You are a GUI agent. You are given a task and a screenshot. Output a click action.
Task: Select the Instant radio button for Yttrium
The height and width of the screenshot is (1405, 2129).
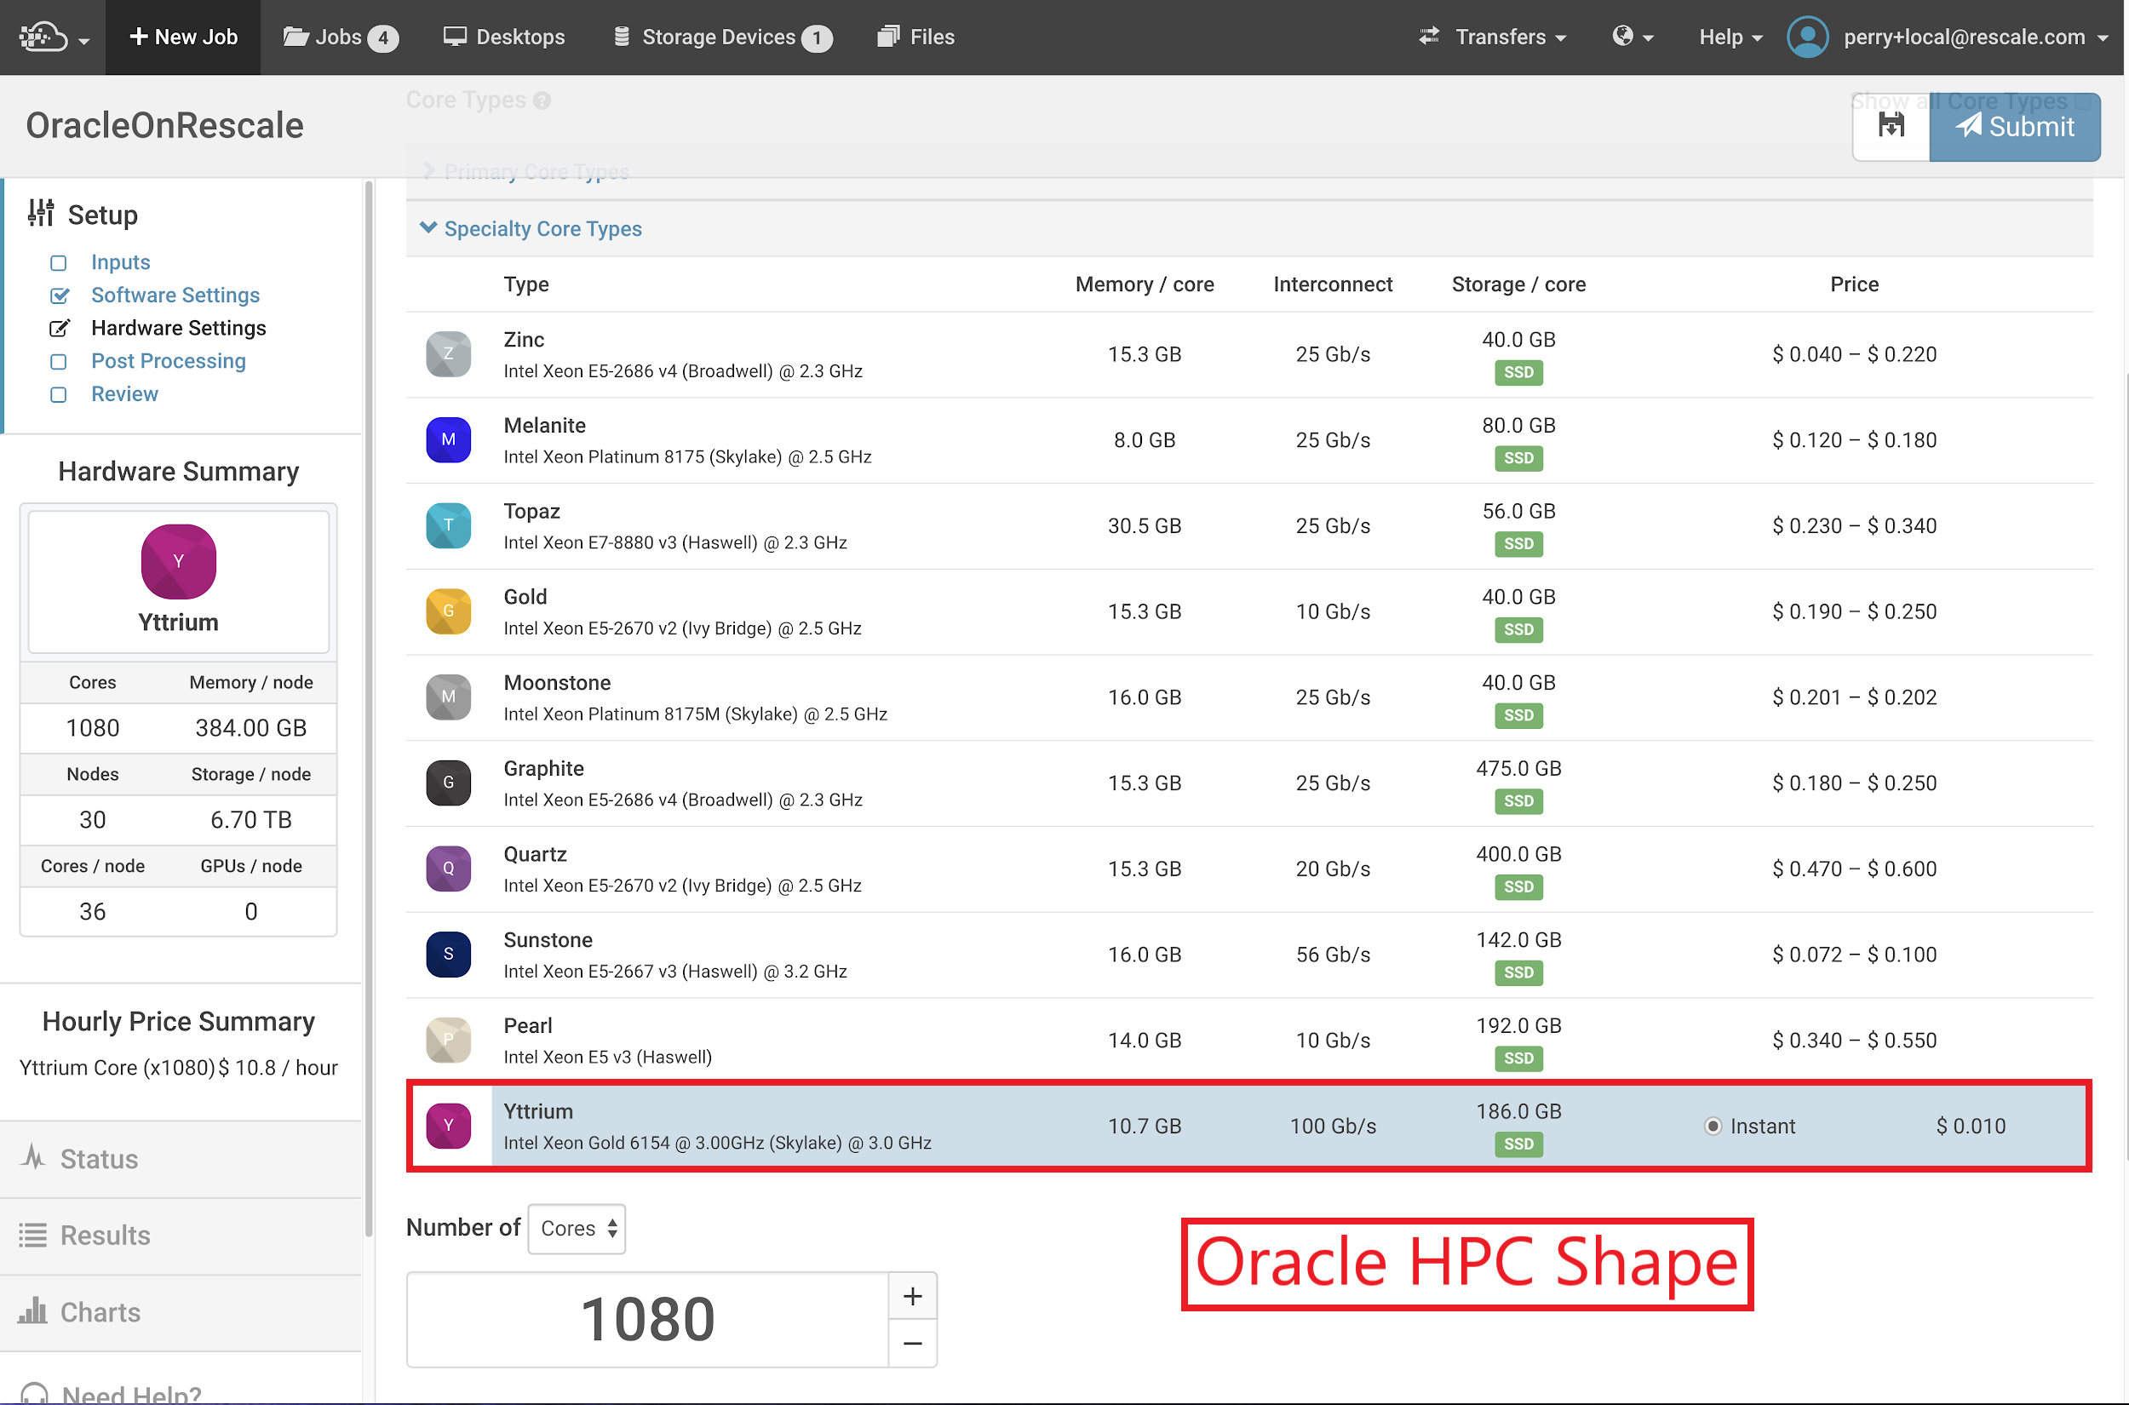tap(1713, 1127)
